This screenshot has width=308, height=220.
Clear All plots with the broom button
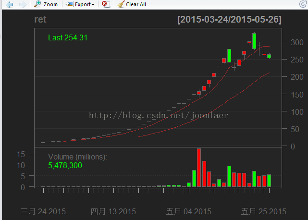pos(132,4)
